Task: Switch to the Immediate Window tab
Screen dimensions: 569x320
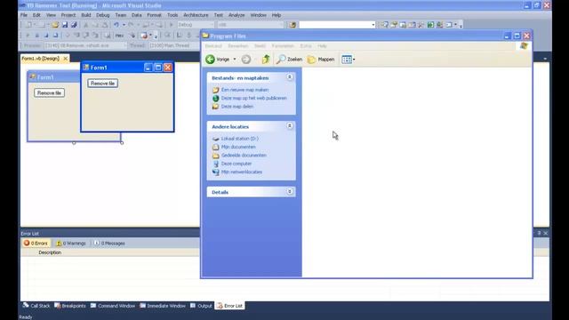Action: [163, 306]
